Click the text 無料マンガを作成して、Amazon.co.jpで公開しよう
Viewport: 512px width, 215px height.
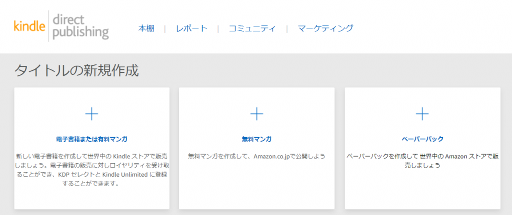click(x=256, y=156)
